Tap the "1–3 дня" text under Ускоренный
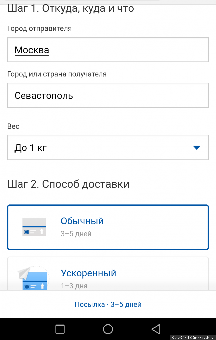 pyautogui.click(x=74, y=286)
